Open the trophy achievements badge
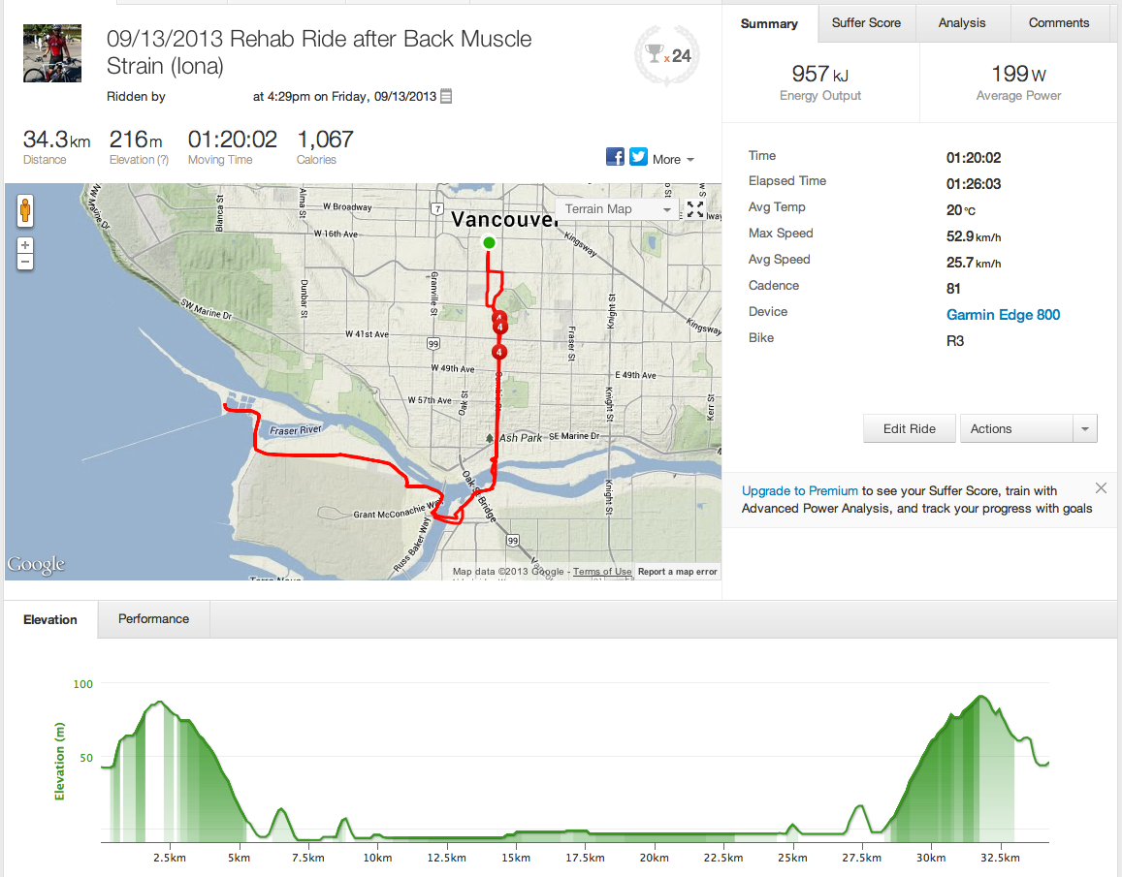Image resolution: width=1122 pixels, height=877 pixels. click(668, 56)
